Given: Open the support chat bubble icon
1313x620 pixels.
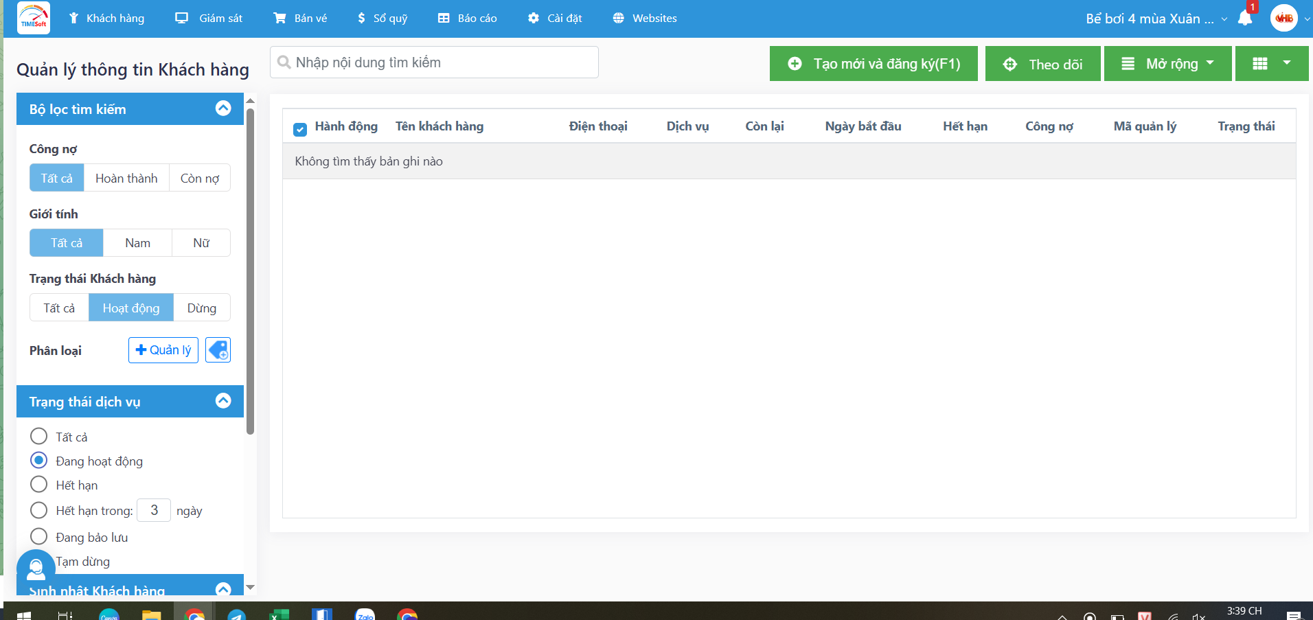Looking at the screenshot, I should [x=36, y=569].
